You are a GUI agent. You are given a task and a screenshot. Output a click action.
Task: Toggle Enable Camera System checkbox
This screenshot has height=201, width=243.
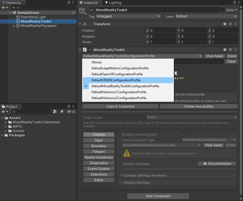coord(184,134)
